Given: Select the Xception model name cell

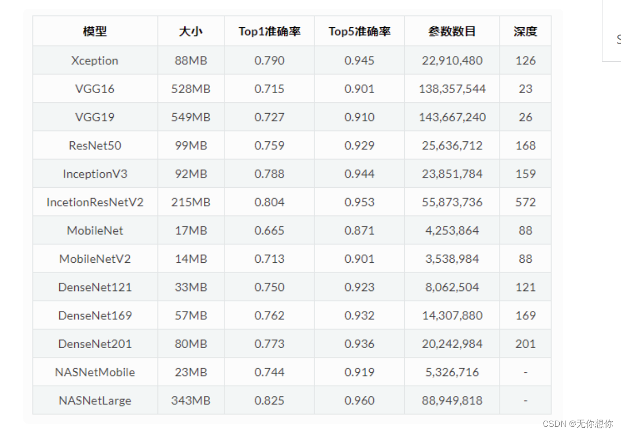Looking at the screenshot, I should pyautogui.click(x=95, y=60).
